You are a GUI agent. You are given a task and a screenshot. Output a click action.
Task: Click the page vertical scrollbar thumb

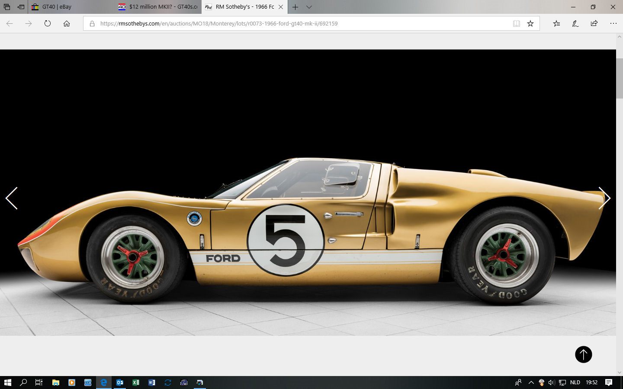click(x=619, y=78)
